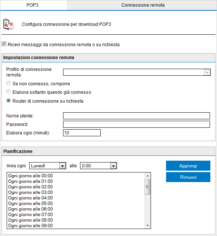217x236 pixels.
Task: Select Router di connessione su richiesta
Action: [8, 100]
